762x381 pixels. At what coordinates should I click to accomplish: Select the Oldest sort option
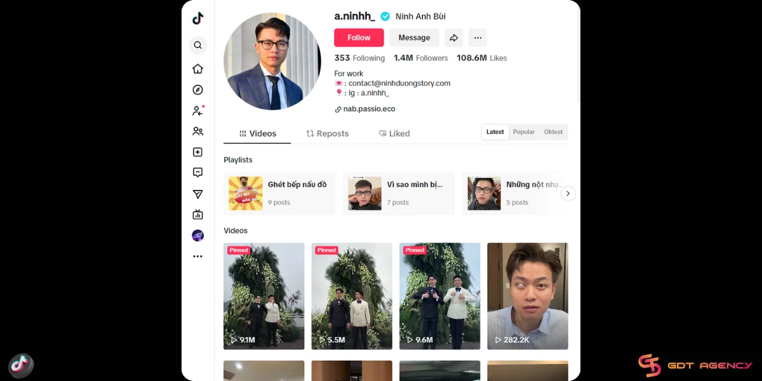[x=552, y=131]
